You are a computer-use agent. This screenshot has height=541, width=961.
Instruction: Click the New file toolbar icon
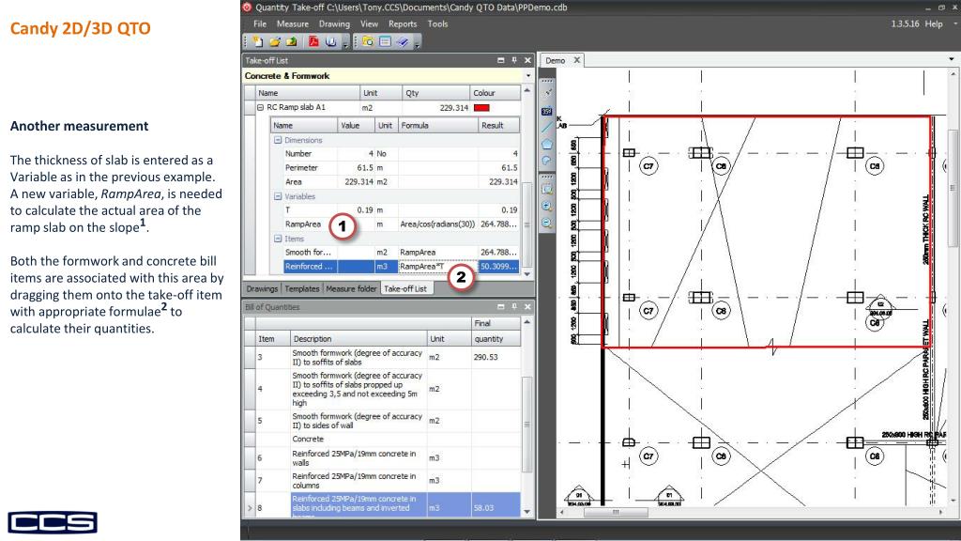(258, 41)
